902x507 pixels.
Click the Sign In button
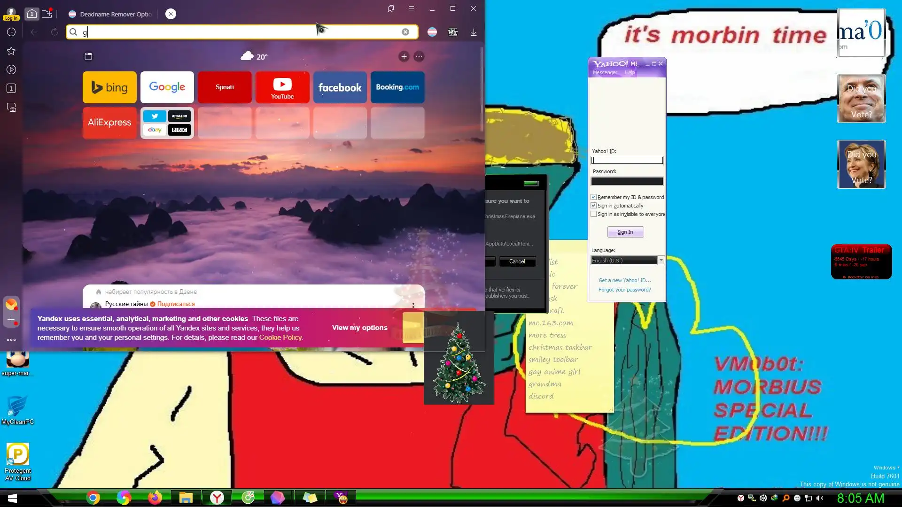625,232
